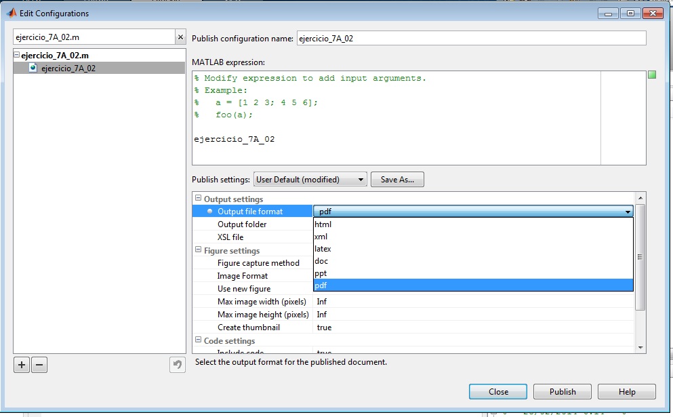Viewport: 673px width, 417px height.
Task: Open Help for Edit Configurations
Action: 627,392
